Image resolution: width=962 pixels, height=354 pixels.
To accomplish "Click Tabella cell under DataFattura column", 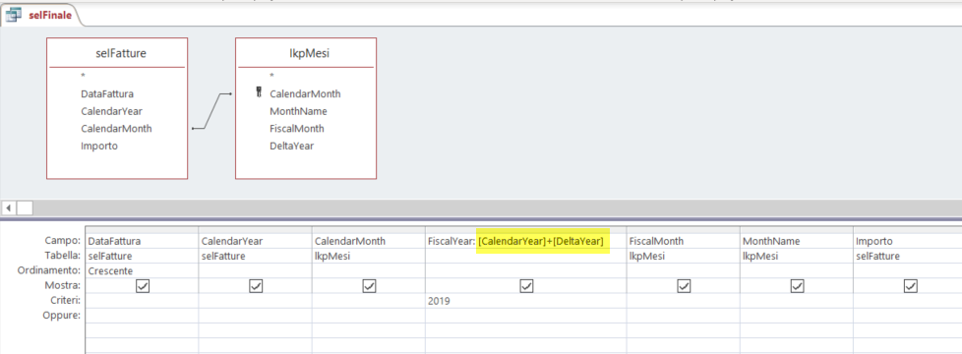I will 142,256.
